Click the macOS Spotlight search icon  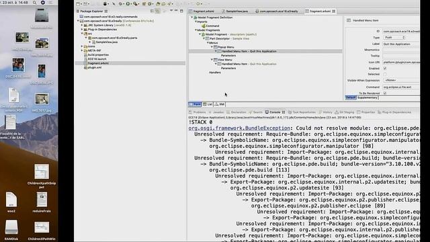click(34, 3)
